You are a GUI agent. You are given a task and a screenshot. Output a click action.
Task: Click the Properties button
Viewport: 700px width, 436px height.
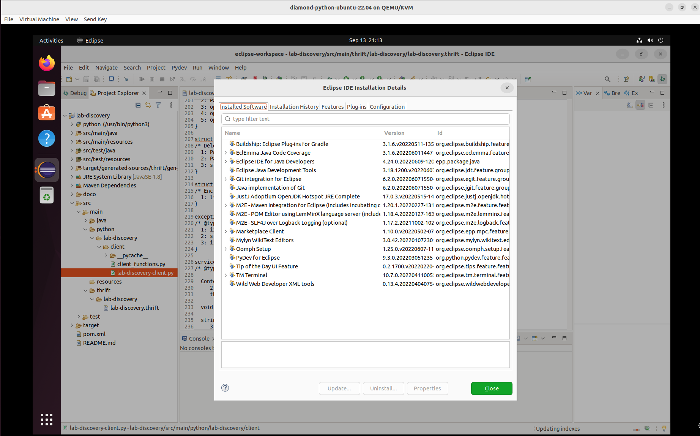point(427,388)
